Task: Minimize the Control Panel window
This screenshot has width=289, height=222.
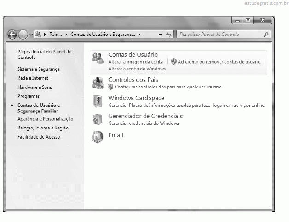Action: click(237, 20)
